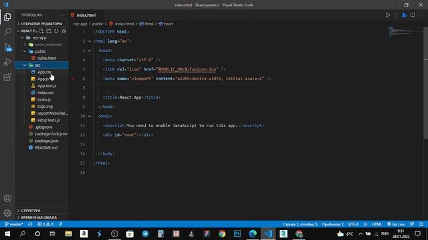Open editor more actions ellipsis
Viewport: 428px width, 240px height.
coord(421,15)
